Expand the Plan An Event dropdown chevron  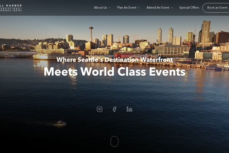click(x=139, y=8)
